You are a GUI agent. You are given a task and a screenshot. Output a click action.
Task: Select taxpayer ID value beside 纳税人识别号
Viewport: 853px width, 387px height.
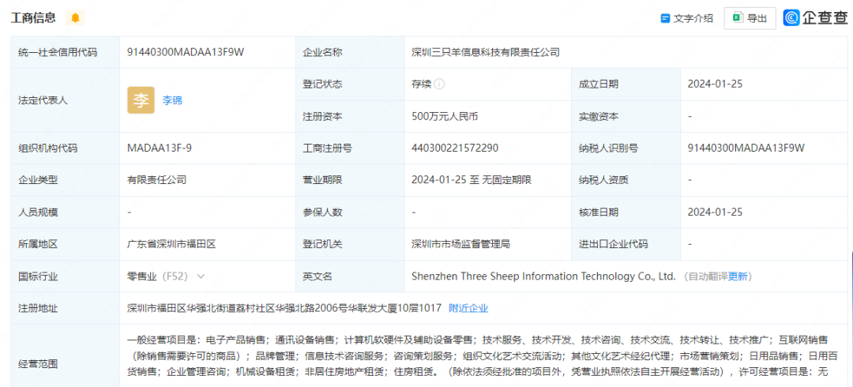click(746, 148)
